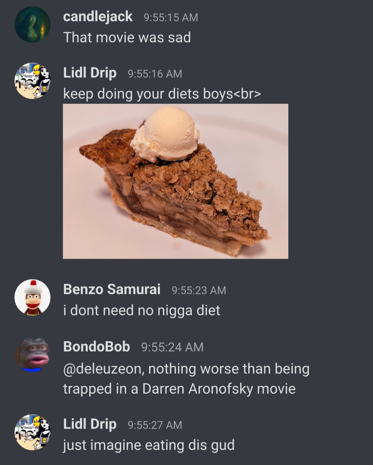Viewport: 373px width, 465px height.
Task: Open Lidl Drip's avatar beside the last message
Action: pyautogui.click(x=32, y=432)
